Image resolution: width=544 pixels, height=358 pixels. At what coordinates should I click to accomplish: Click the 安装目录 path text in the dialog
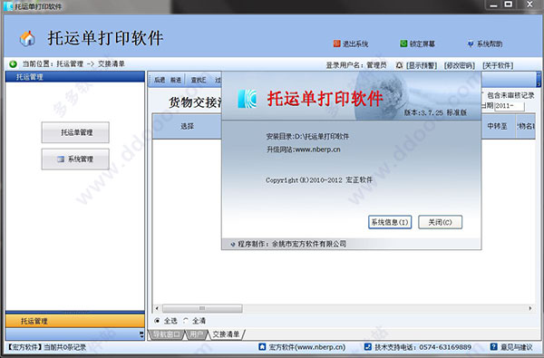307,136
